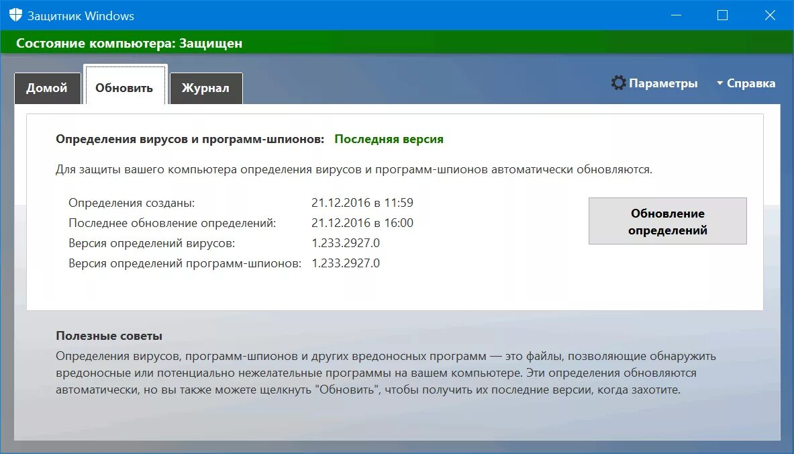Open the Справка dropdown arrow
794x454 pixels.
(x=719, y=83)
